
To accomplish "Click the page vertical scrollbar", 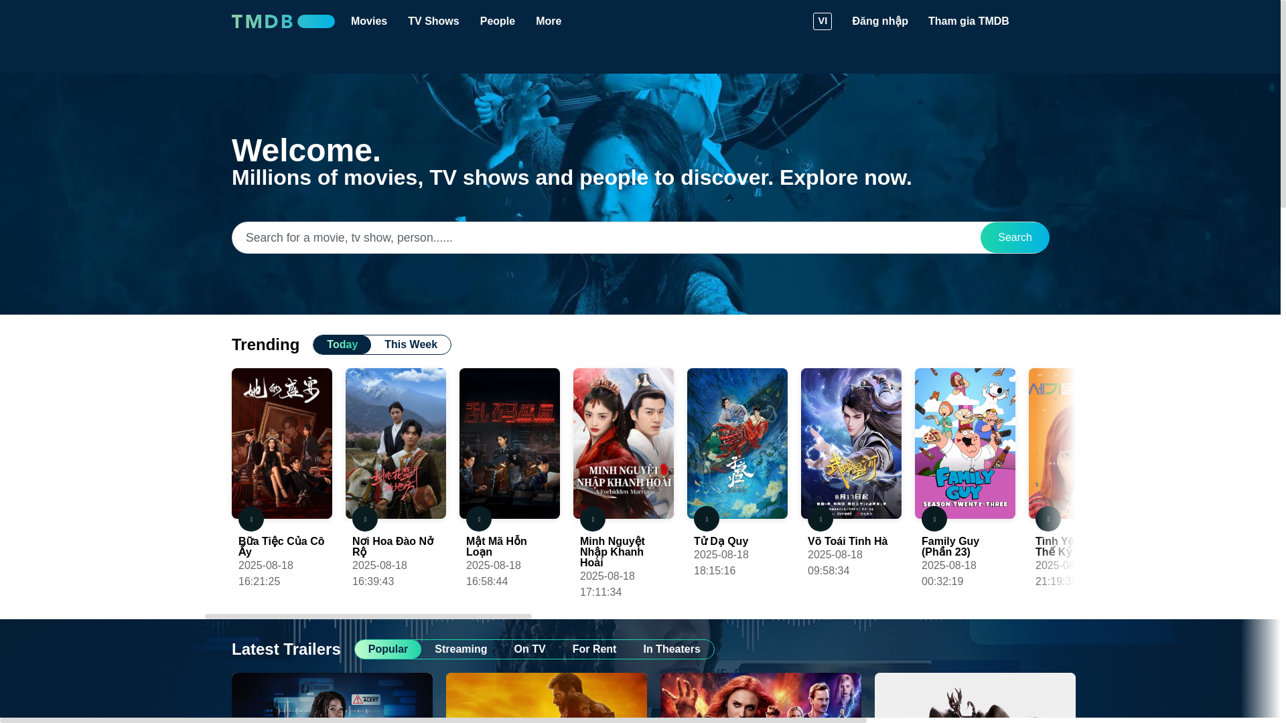I will (1283, 104).
